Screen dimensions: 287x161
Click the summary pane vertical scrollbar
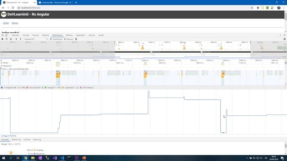pyautogui.click(x=286, y=145)
